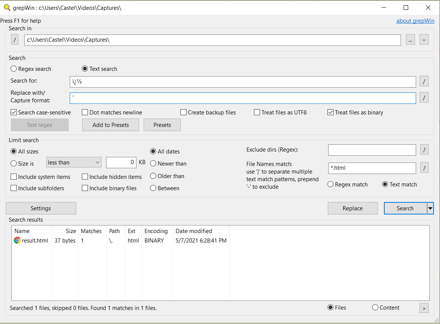Viewport: 440px width, 324px height.
Task: Click the '5/7/2021 6:28:41 PM' date cell
Action: click(x=201, y=240)
